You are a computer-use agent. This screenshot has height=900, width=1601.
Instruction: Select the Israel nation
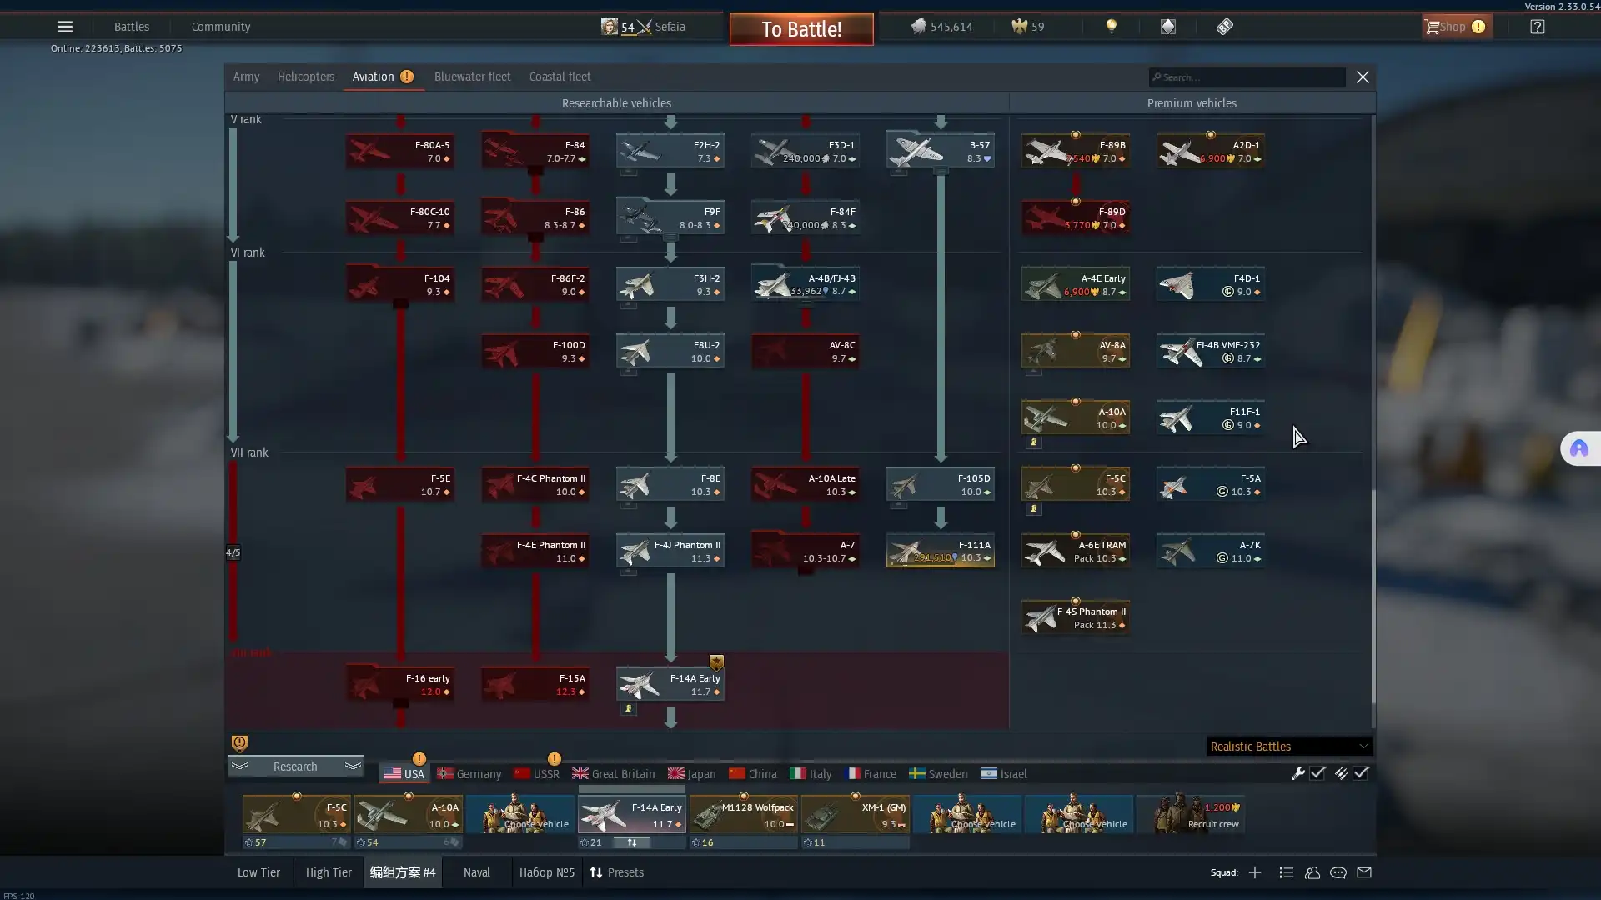pos(1004,774)
